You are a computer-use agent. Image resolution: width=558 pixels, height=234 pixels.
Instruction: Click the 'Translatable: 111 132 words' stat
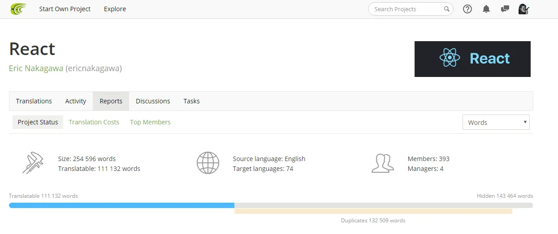[99, 169]
